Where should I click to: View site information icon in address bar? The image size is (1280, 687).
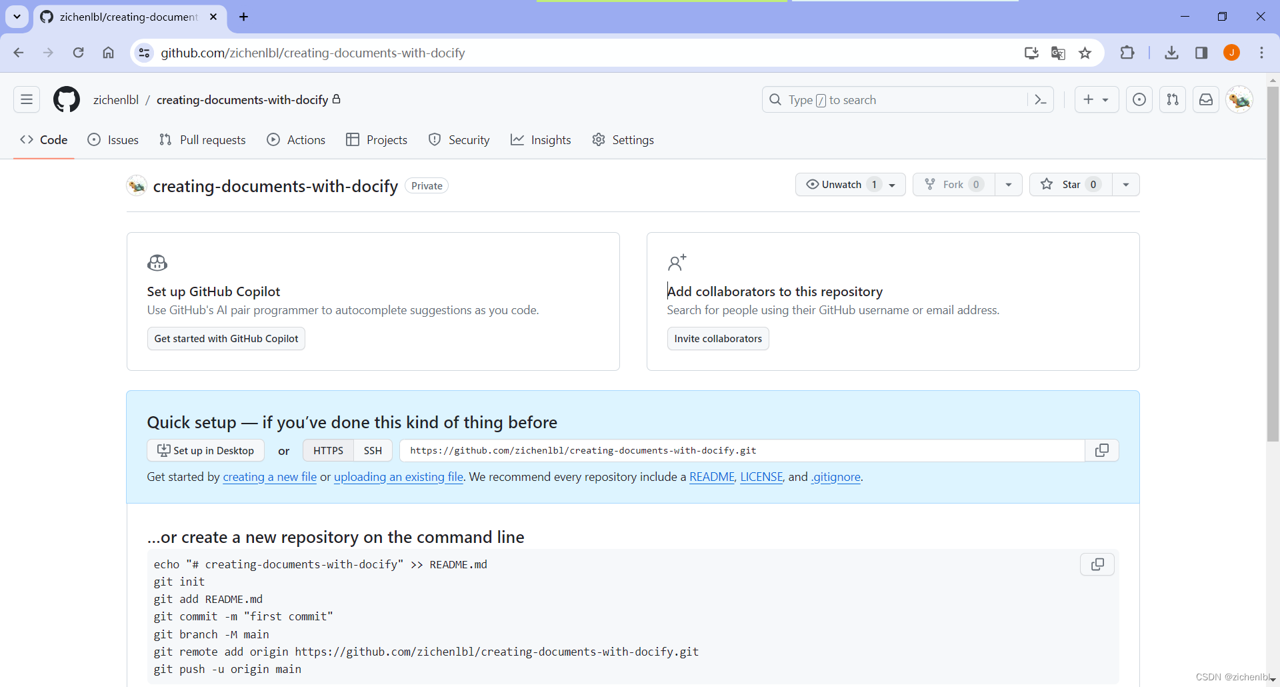pyautogui.click(x=144, y=53)
